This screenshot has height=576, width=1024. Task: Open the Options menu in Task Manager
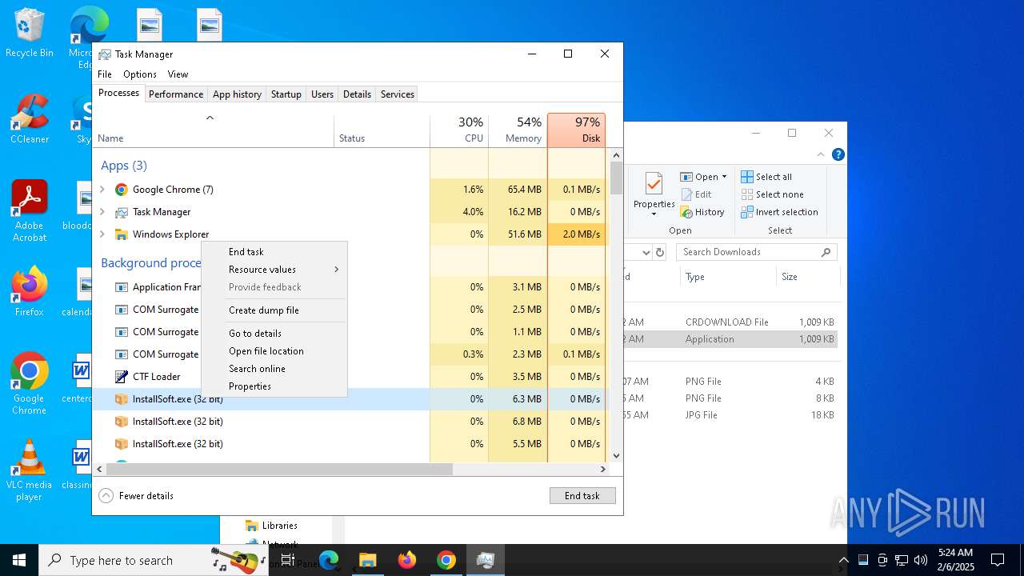pos(140,74)
